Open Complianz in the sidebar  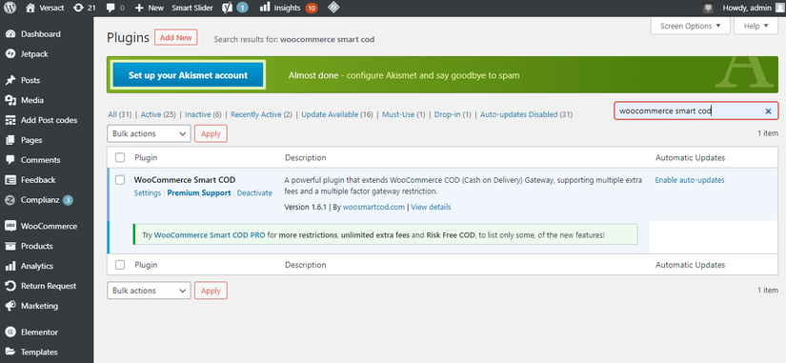click(x=39, y=199)
